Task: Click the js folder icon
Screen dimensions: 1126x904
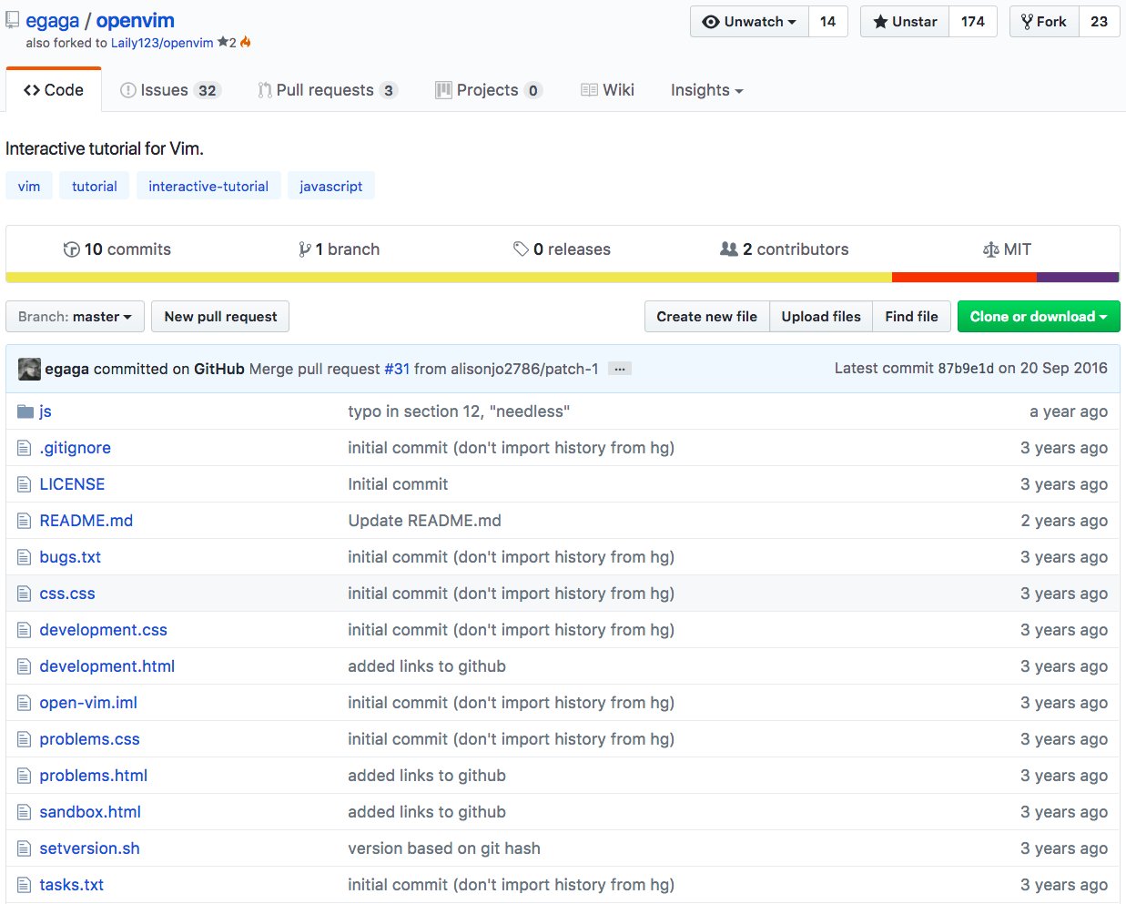Action: (25, 411)
